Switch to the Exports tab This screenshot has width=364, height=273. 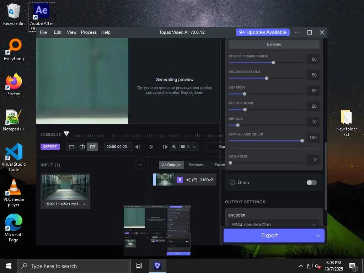tap(220, 165)
